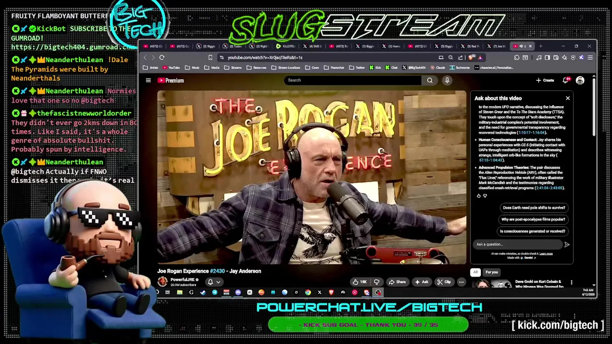Screen dimensions: 612x344
Task: Open the YouTube account avatar menu
Action: tap(580, 80)
